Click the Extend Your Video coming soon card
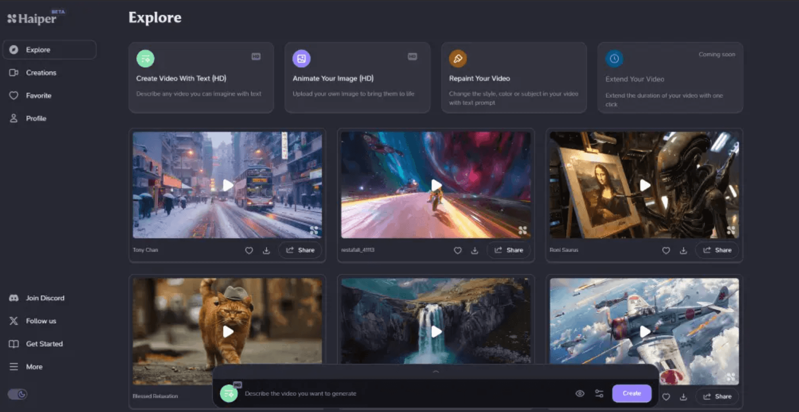This screenshot has height=412, width=799. (x=670, y=78)
